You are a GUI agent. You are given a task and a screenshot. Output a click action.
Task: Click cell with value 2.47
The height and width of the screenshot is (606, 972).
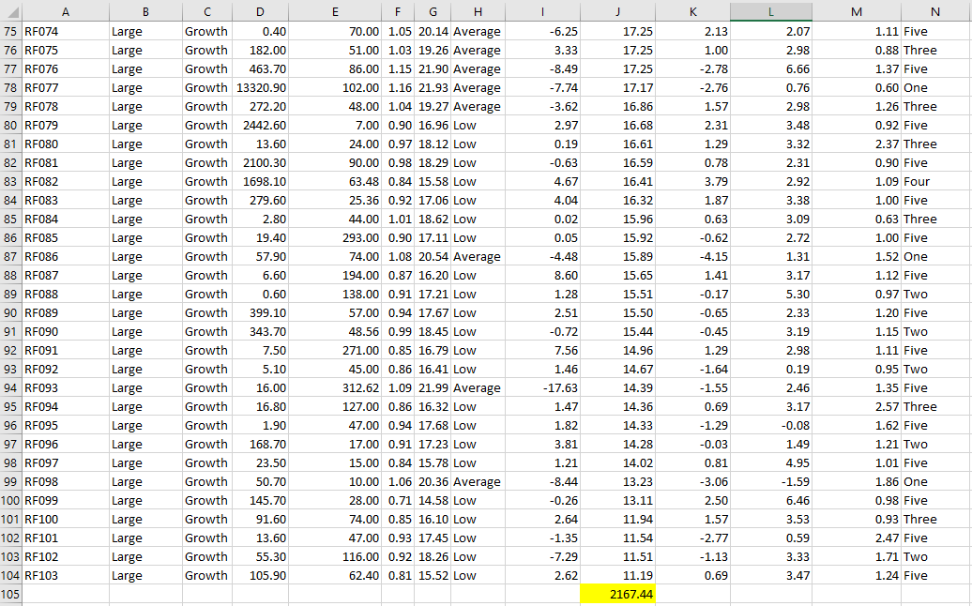(x=857, y=538)
